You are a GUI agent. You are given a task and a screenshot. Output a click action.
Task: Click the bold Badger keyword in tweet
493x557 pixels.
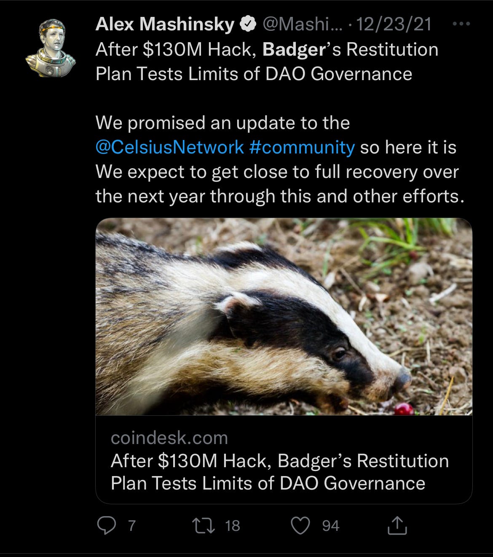click(294, 50)
